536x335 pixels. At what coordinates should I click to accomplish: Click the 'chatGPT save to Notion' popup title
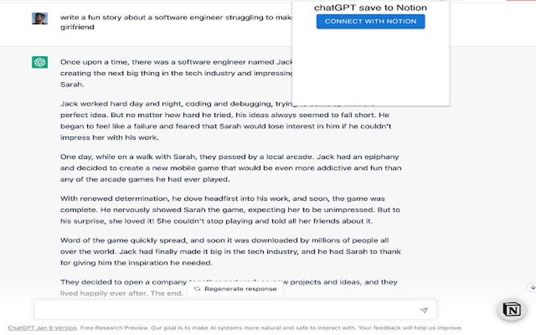pos(370,8)
